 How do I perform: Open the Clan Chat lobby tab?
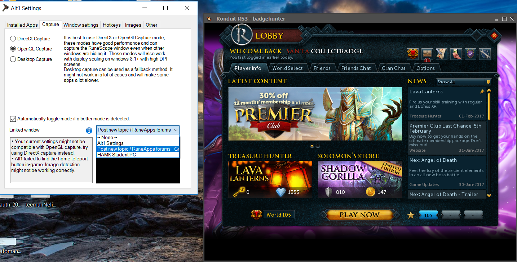pyautogui.click(x=394, y=68)
